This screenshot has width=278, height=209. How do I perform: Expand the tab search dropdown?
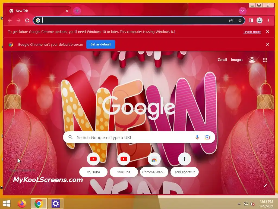[242, 11]
